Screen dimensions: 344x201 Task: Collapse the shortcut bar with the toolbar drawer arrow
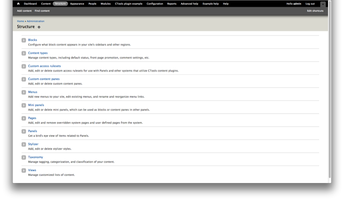click(x=323, y=4)
